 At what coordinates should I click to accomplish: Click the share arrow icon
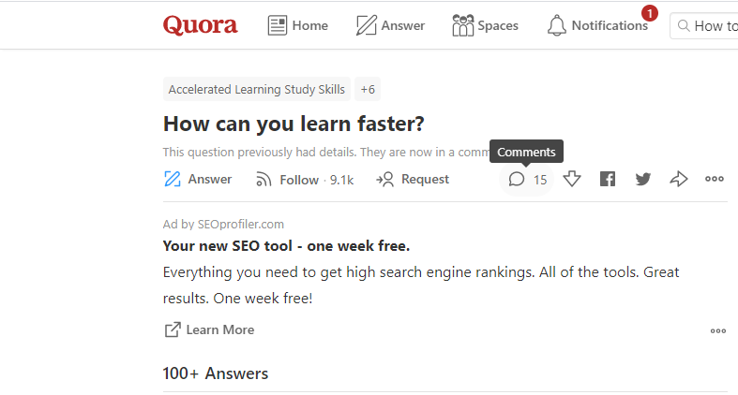(x=679, y=179)
